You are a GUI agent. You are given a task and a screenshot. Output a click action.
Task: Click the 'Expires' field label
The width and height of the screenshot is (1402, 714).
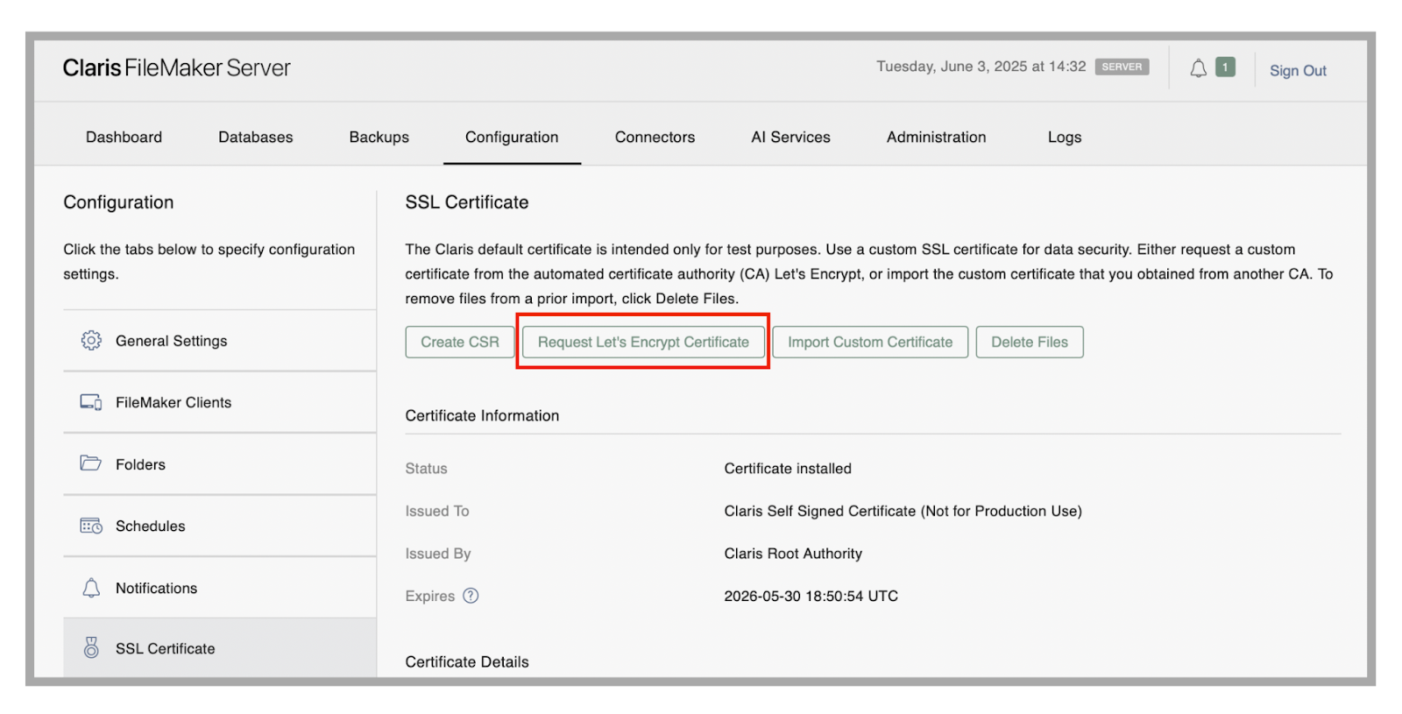click(430, 597)
